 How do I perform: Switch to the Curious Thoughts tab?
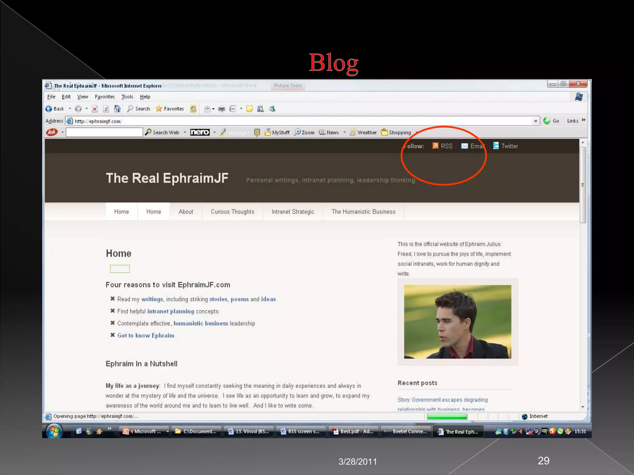[x=232, y=212]
